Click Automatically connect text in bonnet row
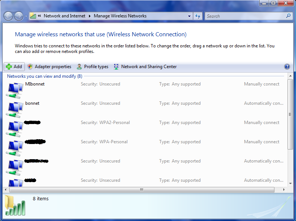The width and height of the screenshot is (296, 221). [x=263, y=103]
